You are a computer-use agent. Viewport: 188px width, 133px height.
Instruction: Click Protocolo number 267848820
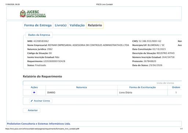click(150, 61)
